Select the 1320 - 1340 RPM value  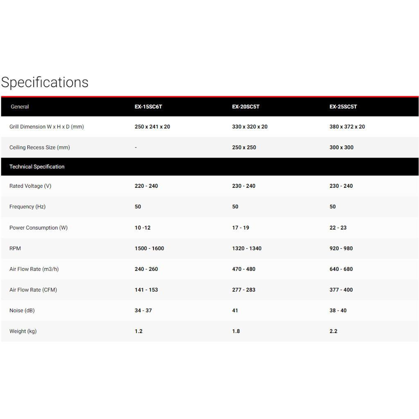click(247, 248)
